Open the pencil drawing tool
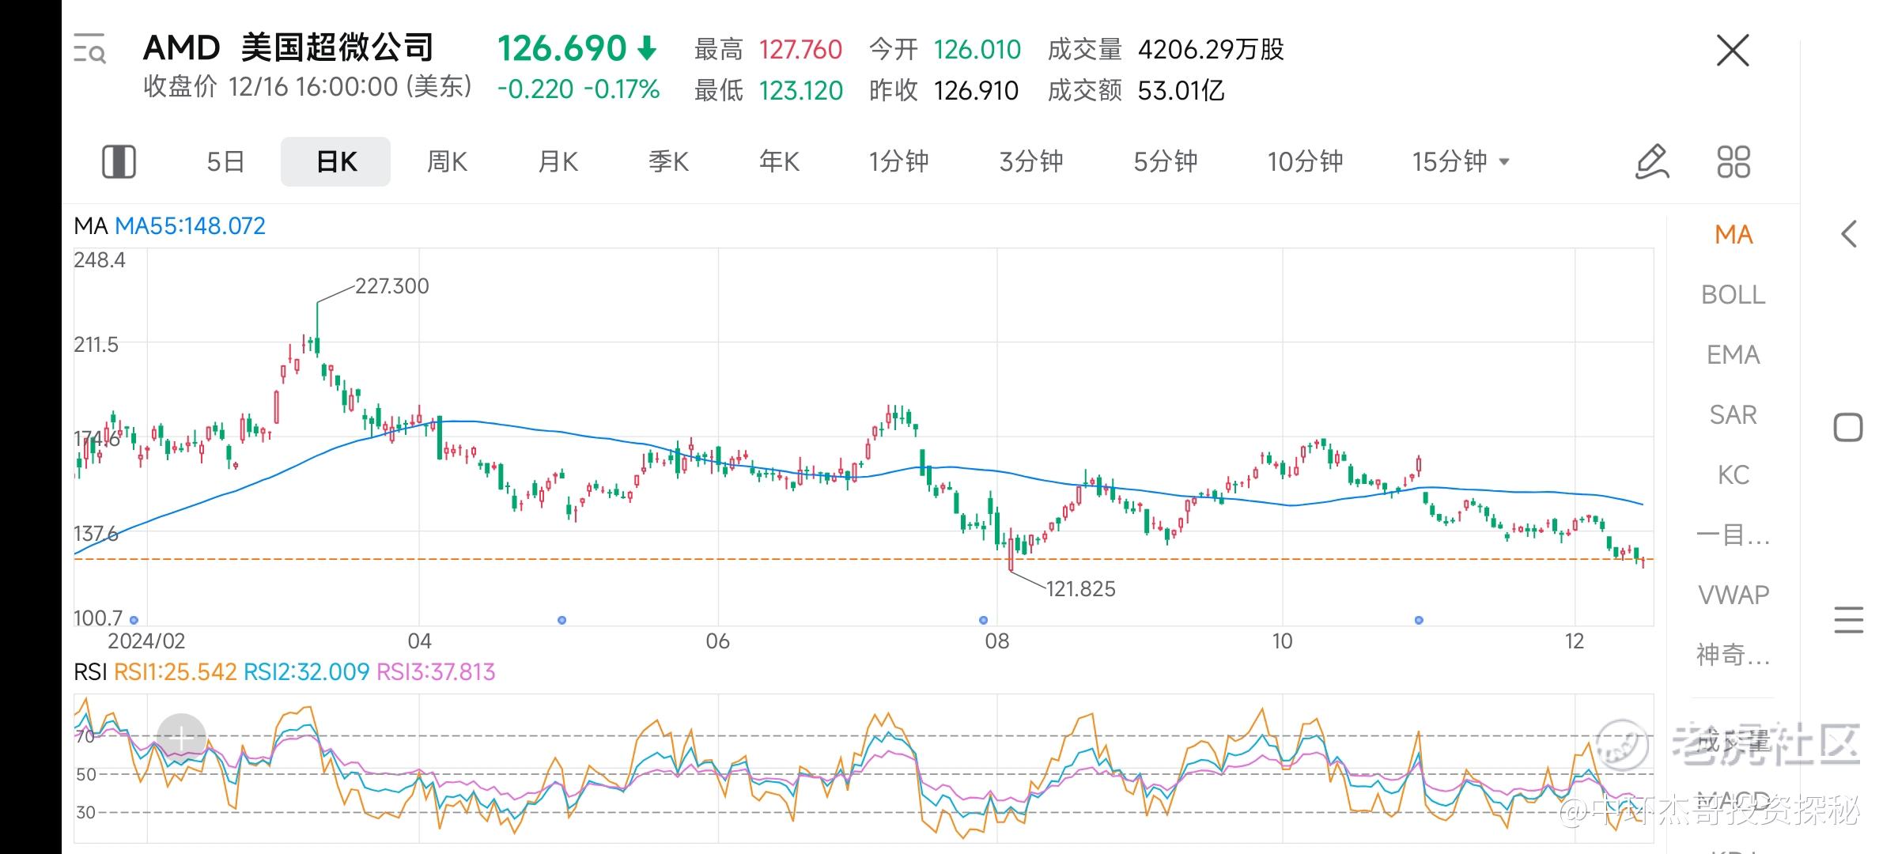This screenshot has width=1898, height=854. [x=1651, y=161]
